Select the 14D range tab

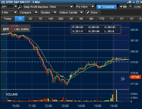click(x=50, y=19)
